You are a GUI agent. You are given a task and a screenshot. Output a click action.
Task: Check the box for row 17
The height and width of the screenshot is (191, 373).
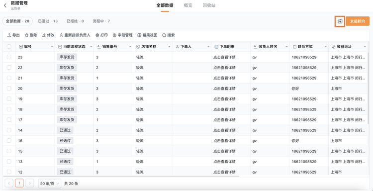click(9, 120)
